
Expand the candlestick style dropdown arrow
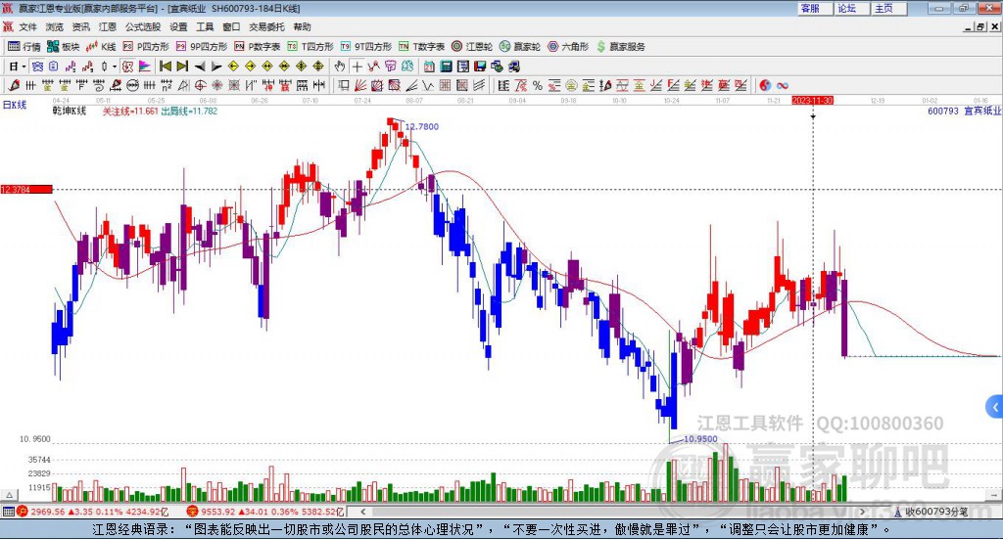[115, 67]
